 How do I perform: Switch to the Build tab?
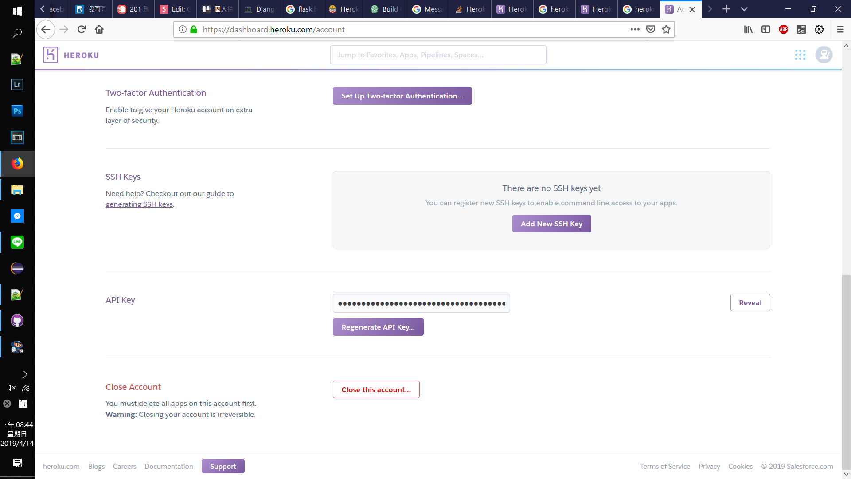coord(386,9)
